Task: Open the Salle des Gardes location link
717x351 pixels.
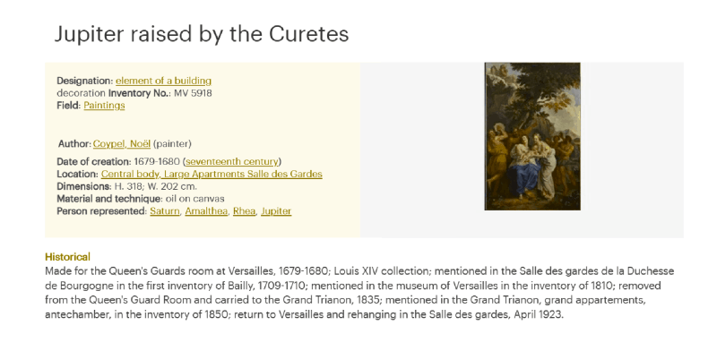Action: coord(212,174)
